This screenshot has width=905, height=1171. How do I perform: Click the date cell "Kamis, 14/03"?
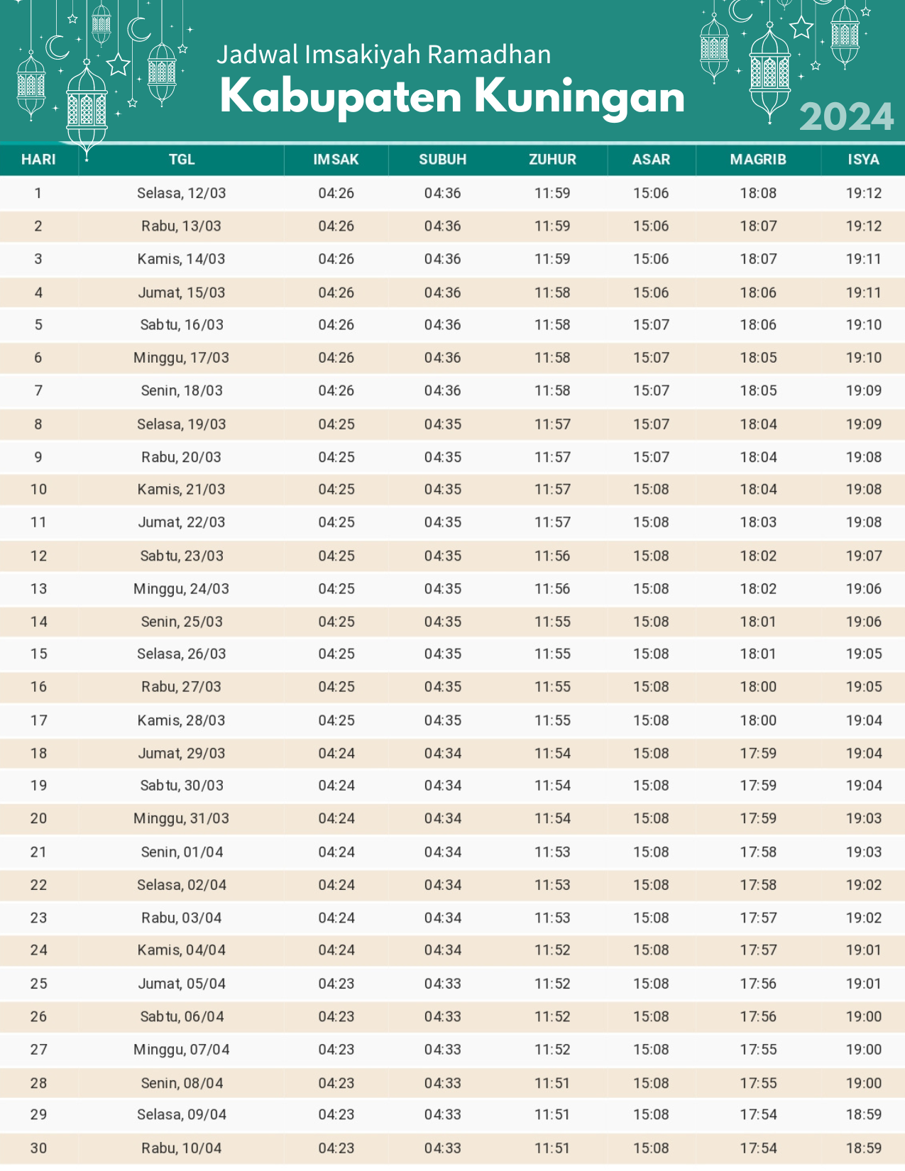[x=182, y=259]
